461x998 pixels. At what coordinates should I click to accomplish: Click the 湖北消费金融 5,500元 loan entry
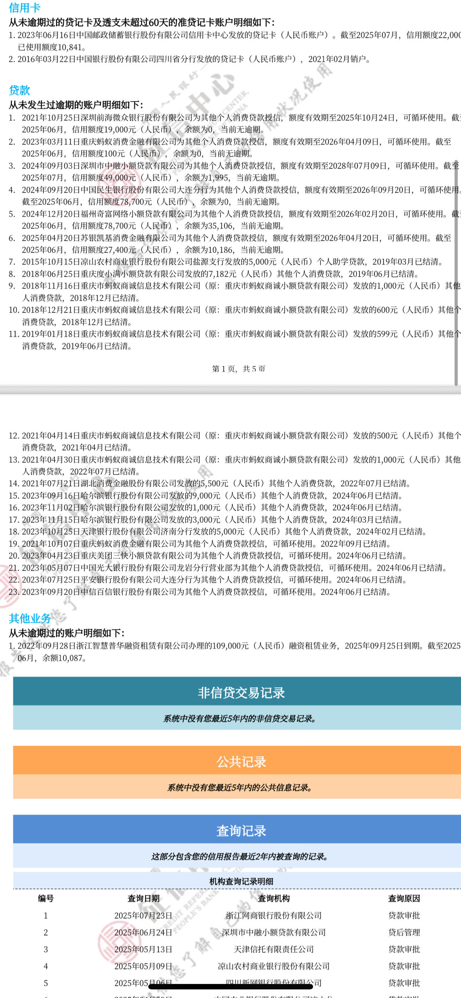[x=210, y=483]
